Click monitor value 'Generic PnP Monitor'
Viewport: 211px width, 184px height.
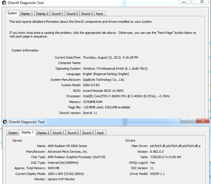[61, 179]
